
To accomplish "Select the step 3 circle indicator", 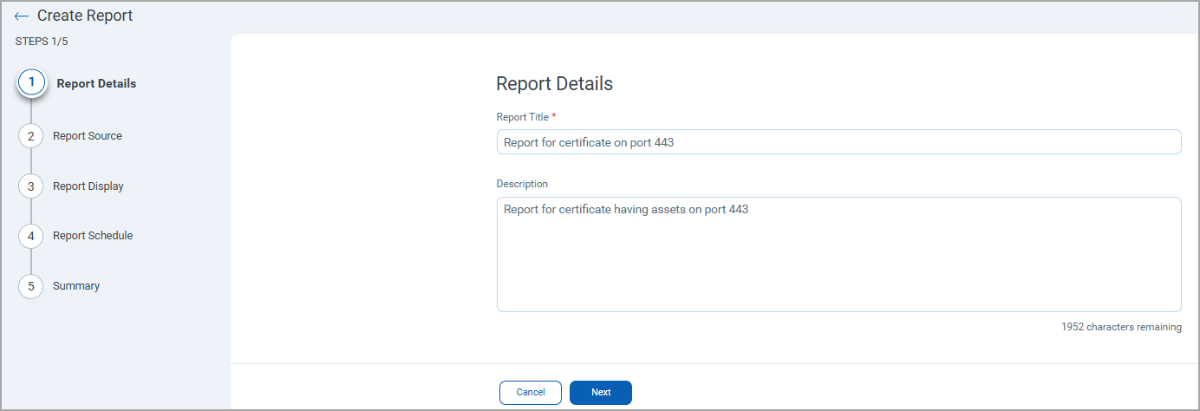I will pos(30,186).
